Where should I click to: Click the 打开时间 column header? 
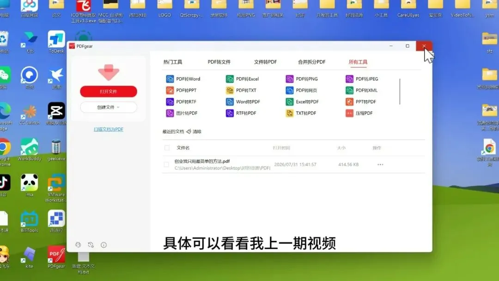click(281, 148)
